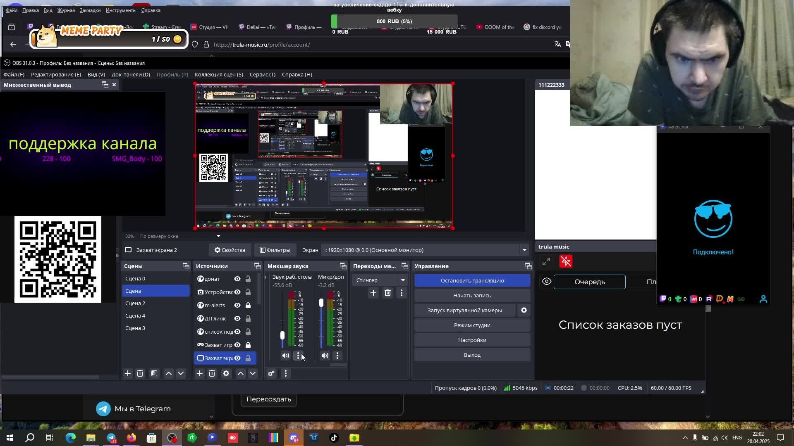Hide the донат source with eye icon
This screenshot has width=794, height=446.
237,279
